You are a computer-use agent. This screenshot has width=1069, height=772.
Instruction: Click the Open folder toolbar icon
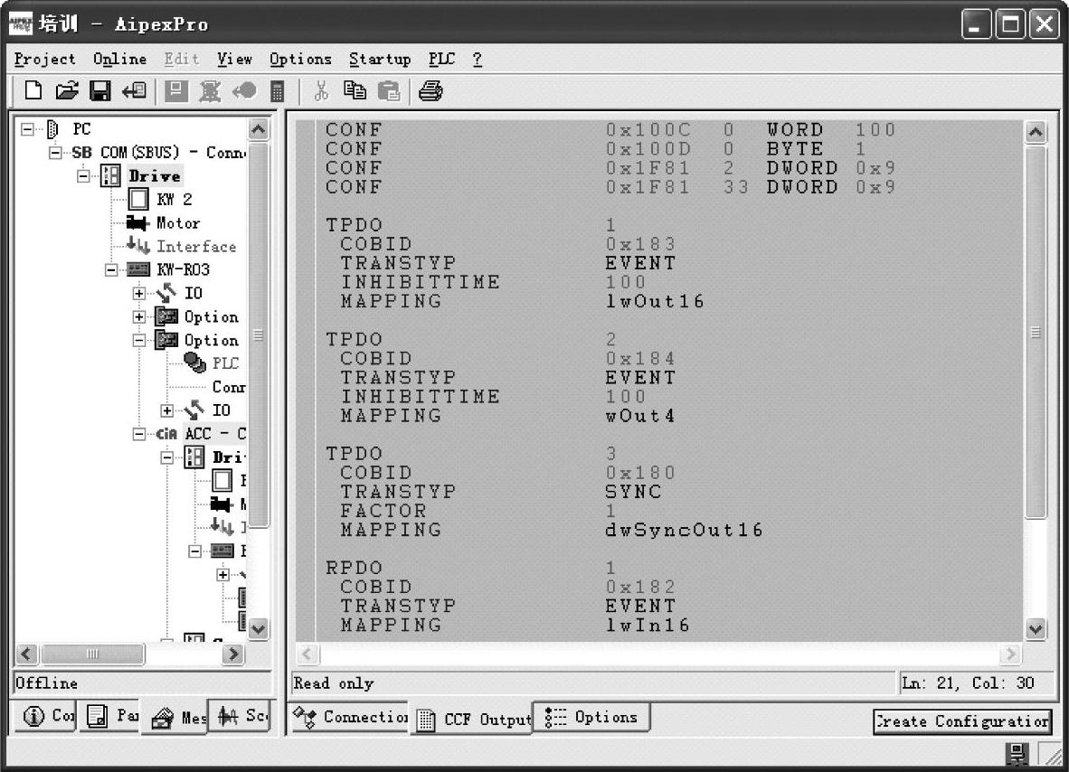(67, 90)
